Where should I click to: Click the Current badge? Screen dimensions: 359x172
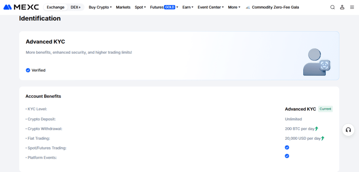pos(325,109)
